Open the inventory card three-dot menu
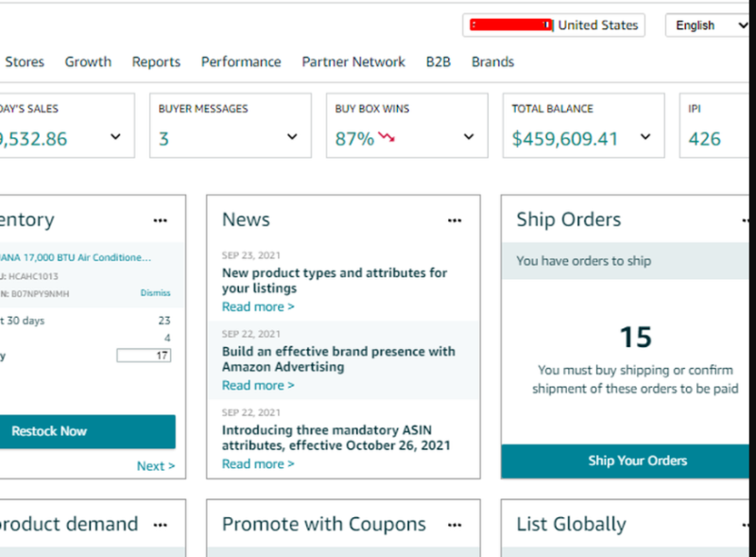 (160, 220)
